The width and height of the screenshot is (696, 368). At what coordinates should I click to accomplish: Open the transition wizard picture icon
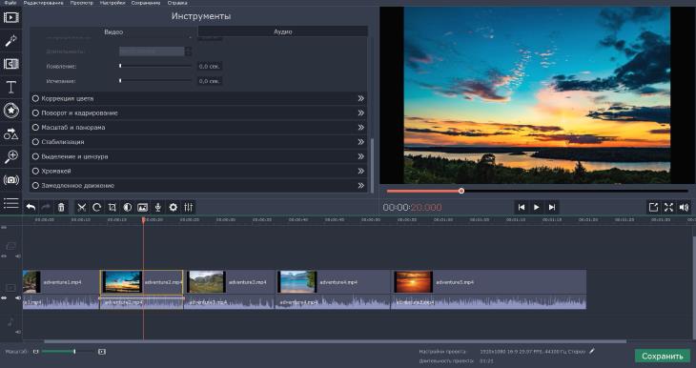point(142,207)
